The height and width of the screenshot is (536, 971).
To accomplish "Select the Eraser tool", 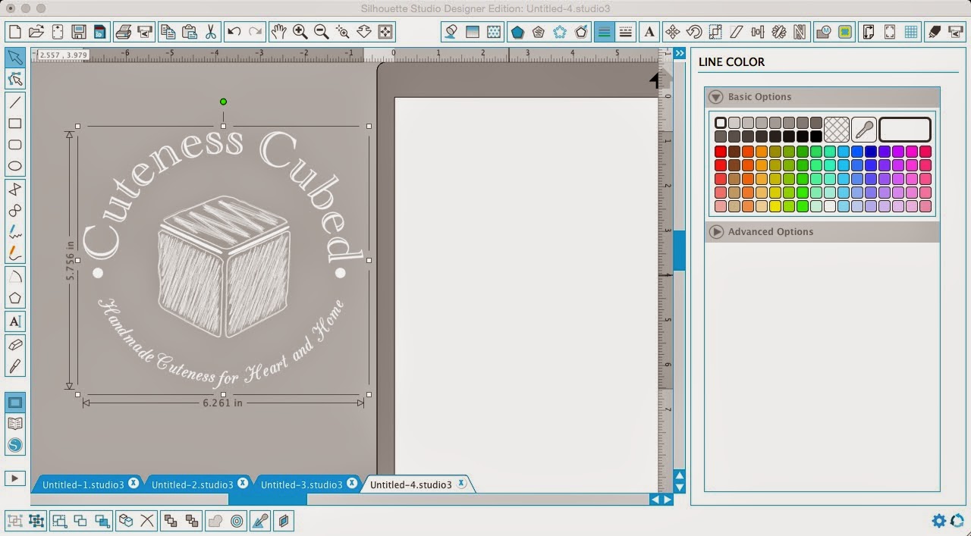I will point(15,345).
